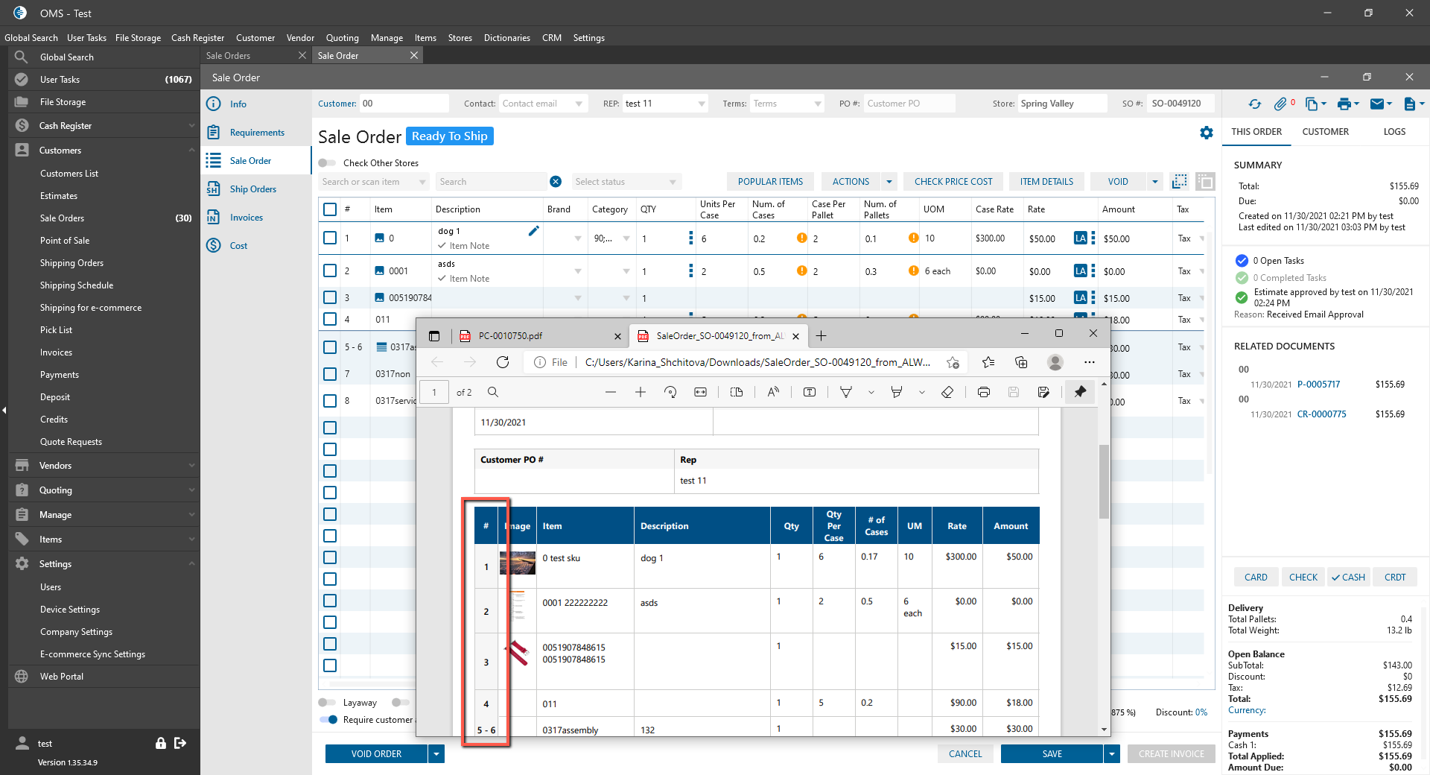1430x775 pixels.
Task: Click the Customer PO input field
Action: point(909,104)
